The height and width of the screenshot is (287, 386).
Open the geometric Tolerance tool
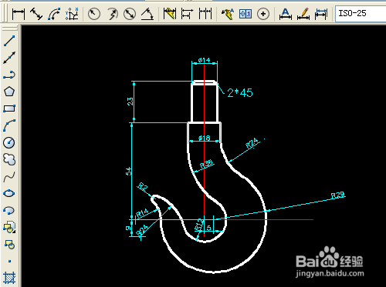click(x=245, y=14)
